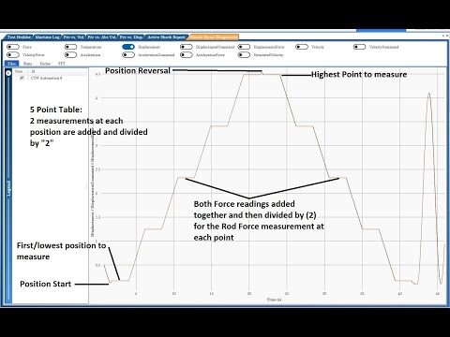Viewport: 450px width, 337px height.
Task: Enable the GeneratedVelocity switch
Action: (244, 55)
